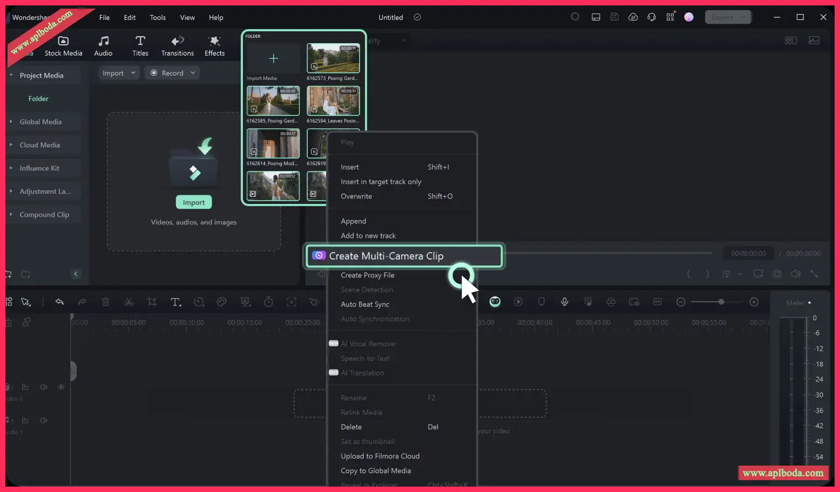Click the green Import button

click(x=193, y=202)
